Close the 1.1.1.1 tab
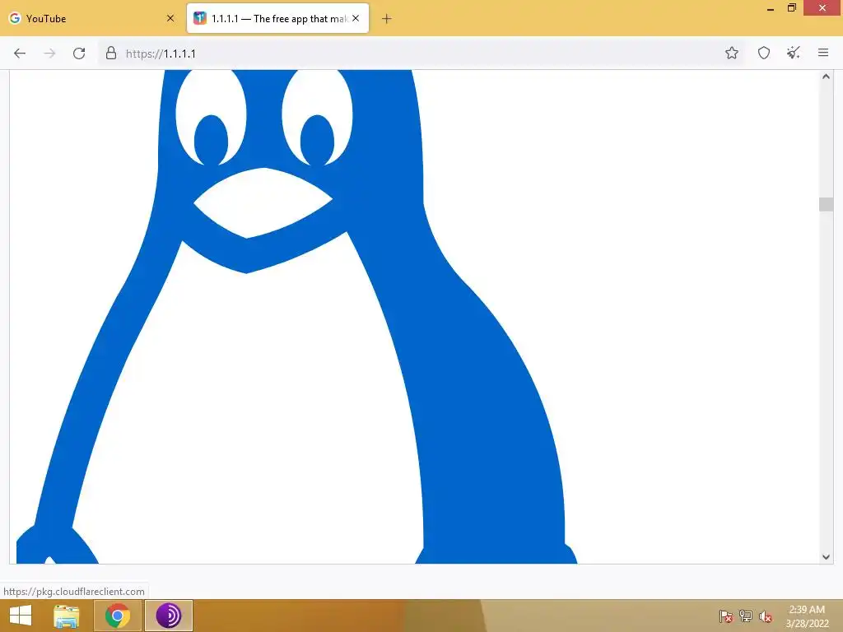This screenshot has height=632, width=843. pyautogui.click(x=356, y=18)
